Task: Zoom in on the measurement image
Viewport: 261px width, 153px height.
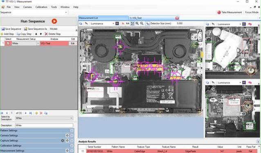Action: 137,24
